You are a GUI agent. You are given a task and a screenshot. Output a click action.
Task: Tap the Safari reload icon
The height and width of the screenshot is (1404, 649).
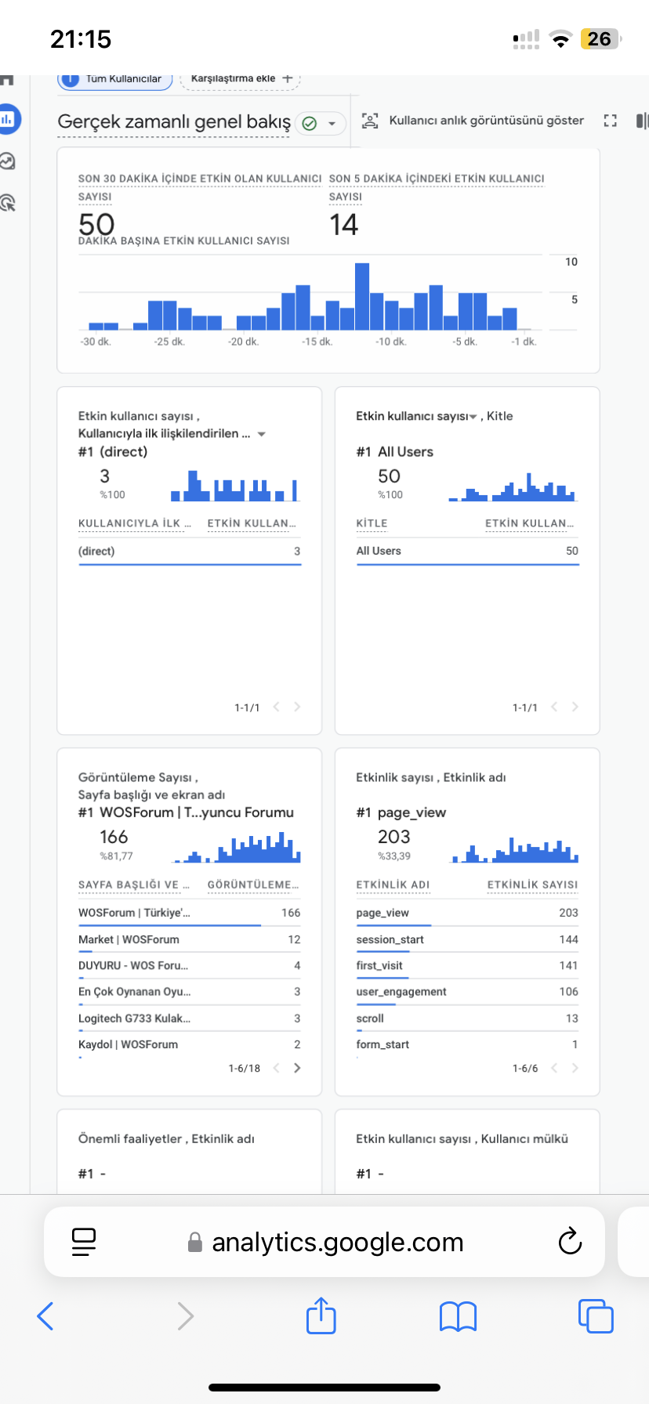pos(570,1241)
